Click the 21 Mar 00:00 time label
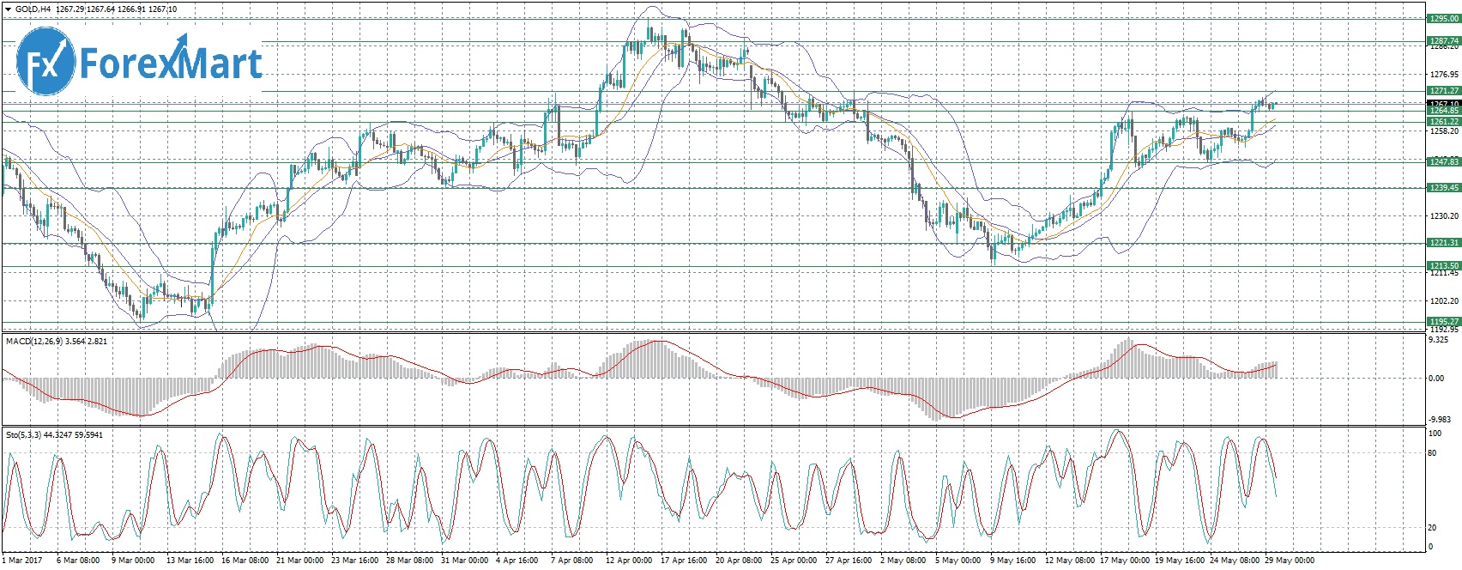The height and width of the screenshot is (570, 1462). coord(300,561)
